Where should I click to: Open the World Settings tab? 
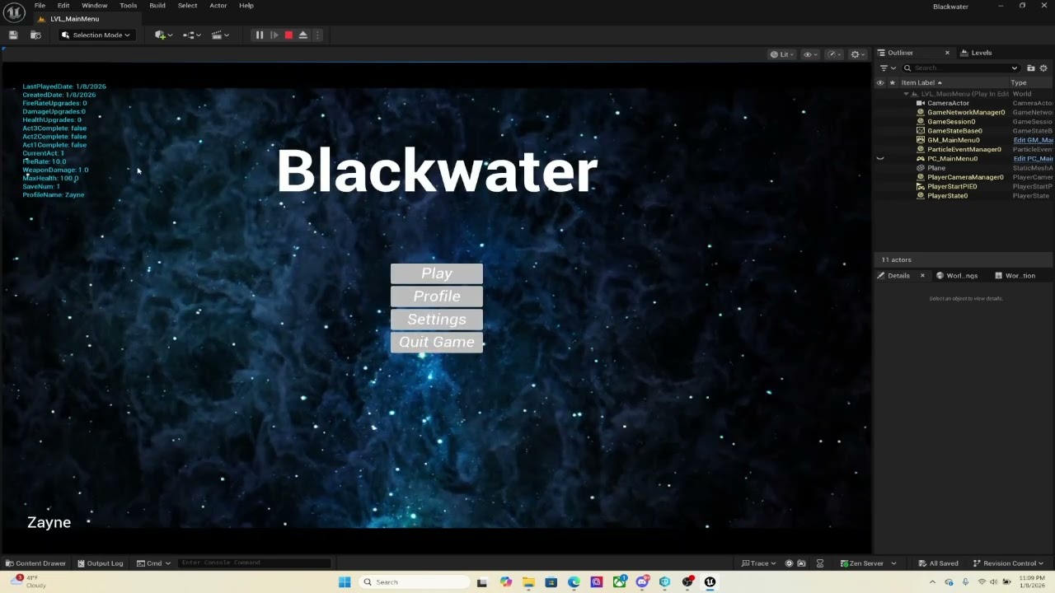(957, 276)
